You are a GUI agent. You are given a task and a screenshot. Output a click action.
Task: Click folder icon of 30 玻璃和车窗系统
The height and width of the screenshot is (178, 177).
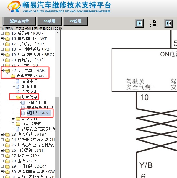[7, 172]
